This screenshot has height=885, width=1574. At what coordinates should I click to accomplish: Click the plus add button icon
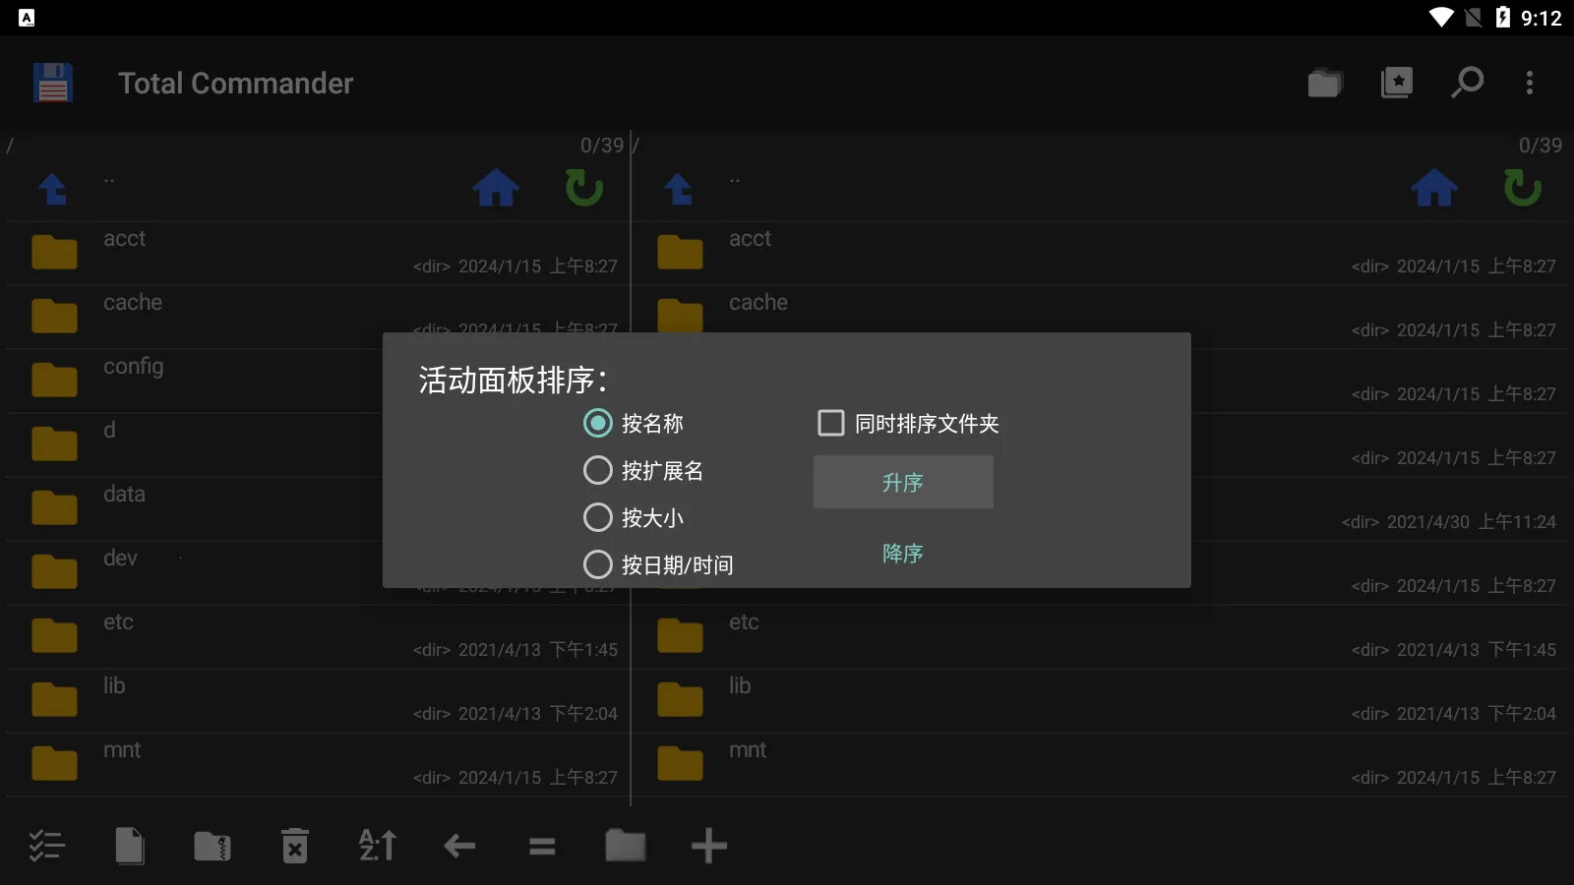[708, 846]
